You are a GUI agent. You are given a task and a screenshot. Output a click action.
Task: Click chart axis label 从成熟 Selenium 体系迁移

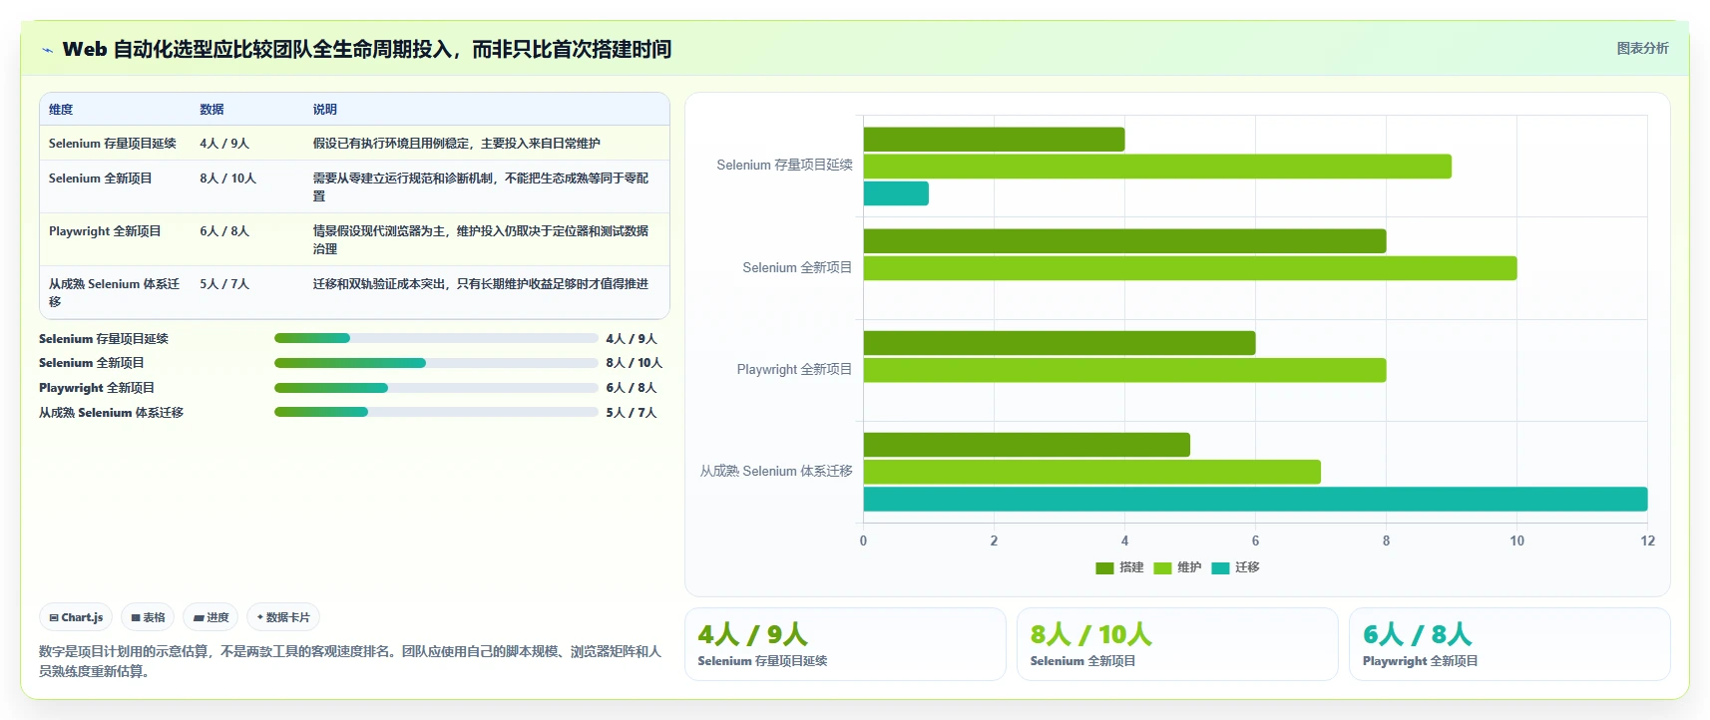point(776,472)
